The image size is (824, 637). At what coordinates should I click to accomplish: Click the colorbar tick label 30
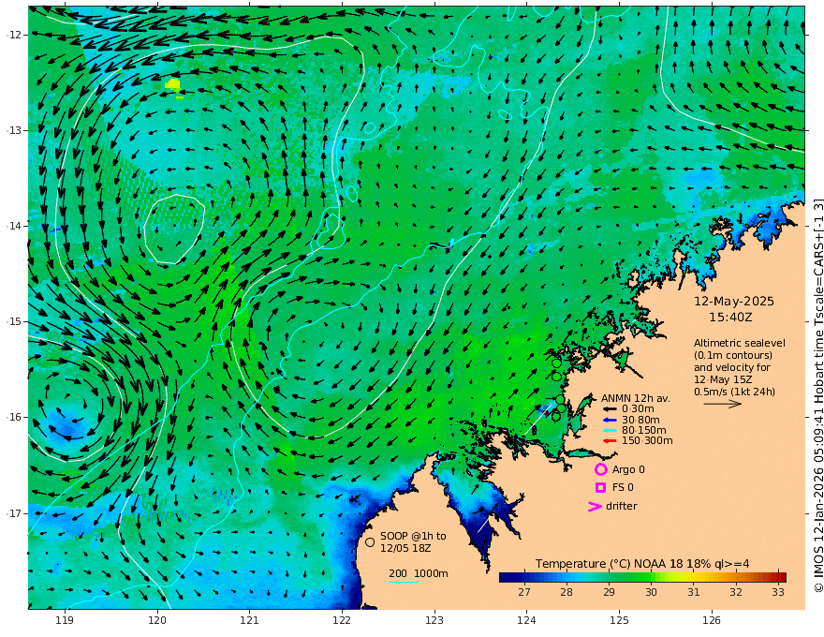click(651, 592)
